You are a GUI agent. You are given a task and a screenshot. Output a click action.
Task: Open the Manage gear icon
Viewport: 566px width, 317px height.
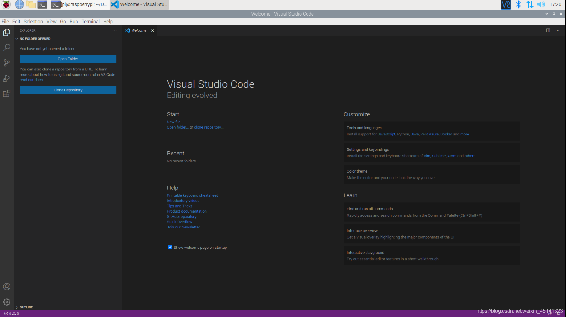(7, 302)
